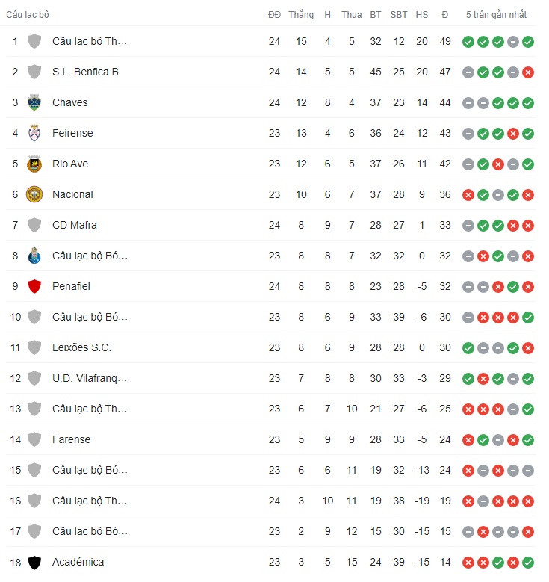Click the "5 trận gần nhất" header
Screen dimensions: 549x582
click(x=496, y=14)
